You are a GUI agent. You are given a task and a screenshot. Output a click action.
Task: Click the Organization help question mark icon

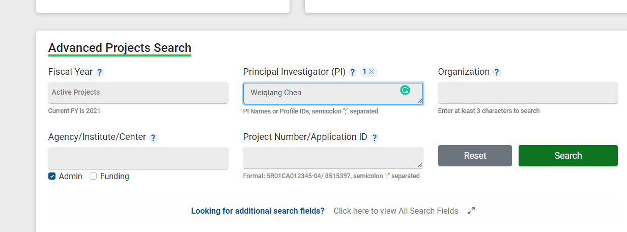point(497,72)
